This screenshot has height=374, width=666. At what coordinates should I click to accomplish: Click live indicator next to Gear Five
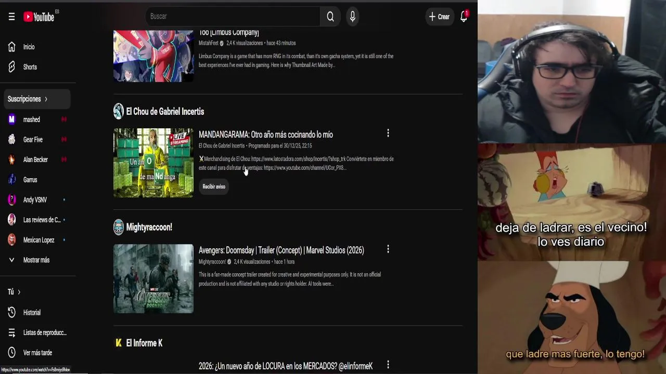pyautogui.click(x=64, y=140)
